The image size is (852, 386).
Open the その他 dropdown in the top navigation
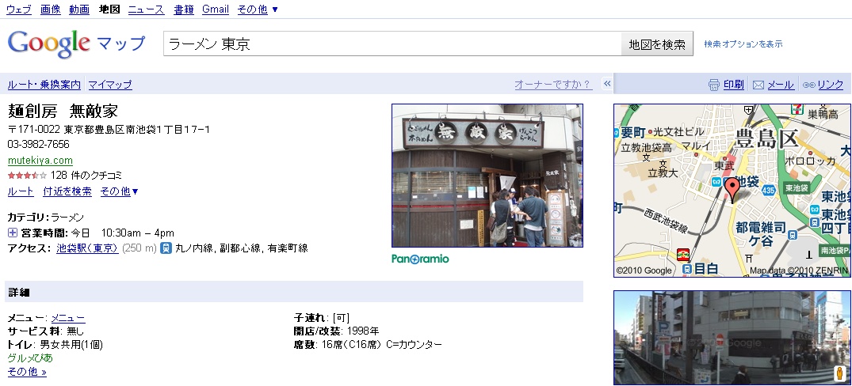point(258,9)
